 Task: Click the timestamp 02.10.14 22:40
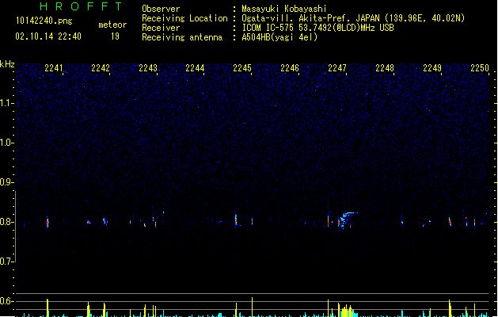pos(48,36)
